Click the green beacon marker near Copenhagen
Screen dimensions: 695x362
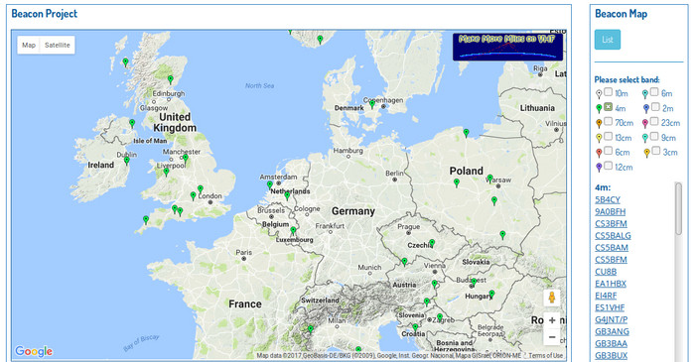372,104
